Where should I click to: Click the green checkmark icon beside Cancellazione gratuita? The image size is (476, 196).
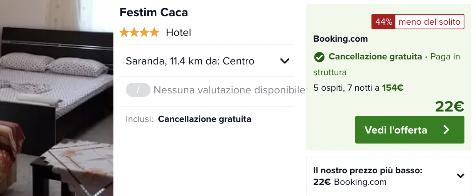[319, 57]
